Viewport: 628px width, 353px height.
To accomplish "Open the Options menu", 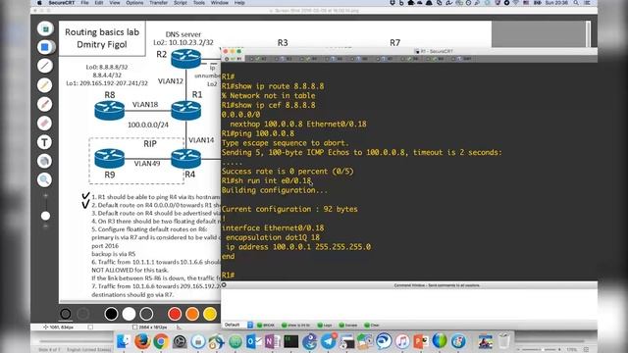I will (134, 3).
